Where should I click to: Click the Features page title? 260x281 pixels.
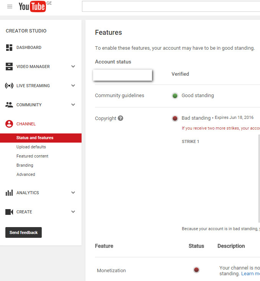(x=108, y=32)
